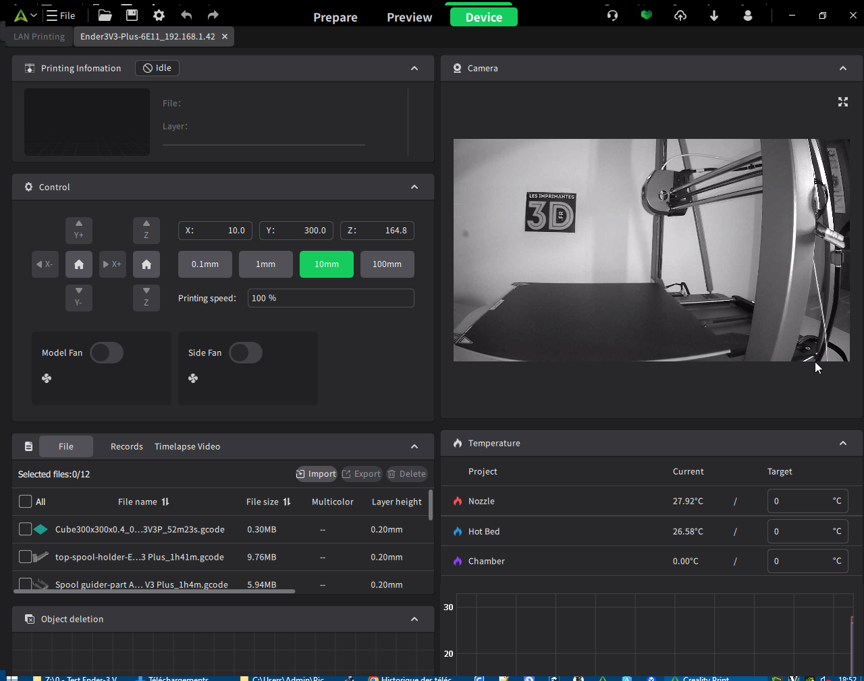Click the Import button
Screen dimensions: 864x681
coord(316,474)
